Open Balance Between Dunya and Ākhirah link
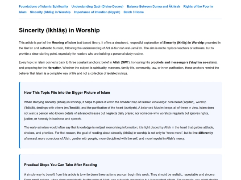This screenshot has width=241, height=180. pos(154,6)
